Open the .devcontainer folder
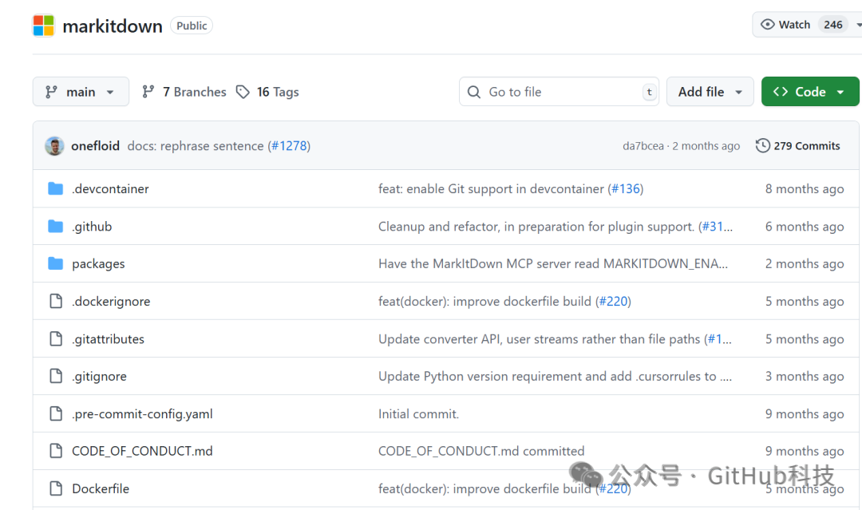The height and width of the screenshot is (510, 862). pos(110,188)
